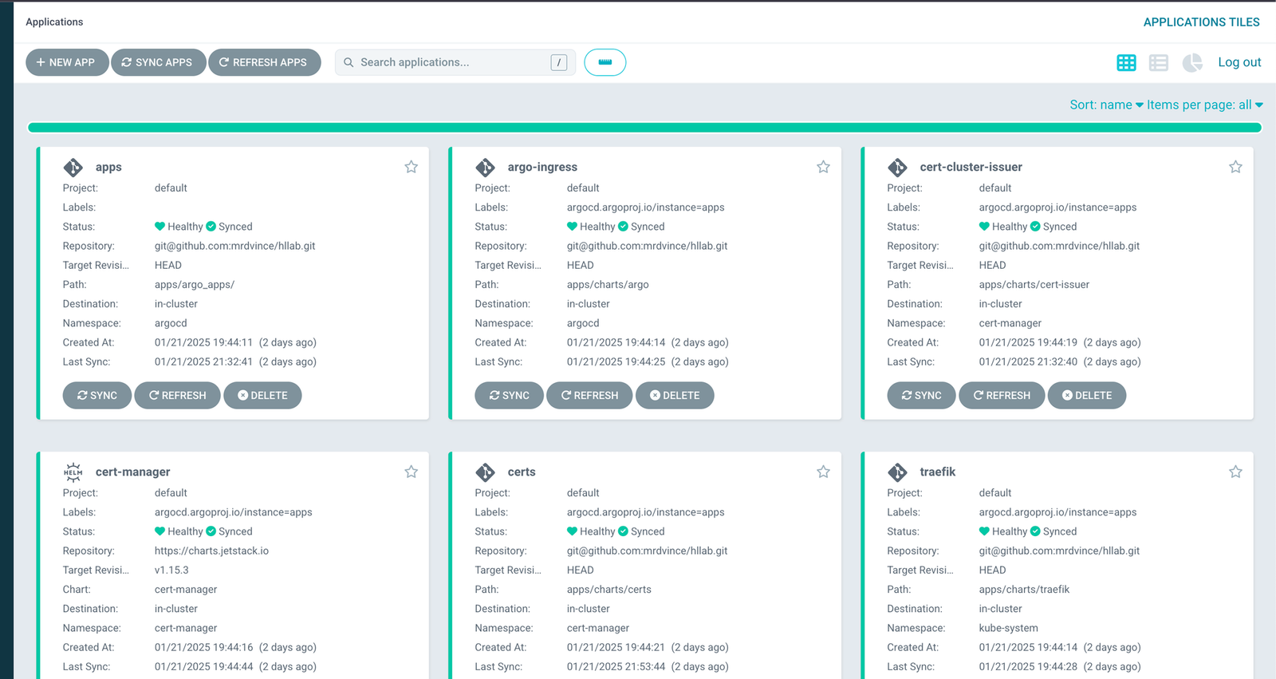
Task: Refresh the apps application
Action: point(177,395)
